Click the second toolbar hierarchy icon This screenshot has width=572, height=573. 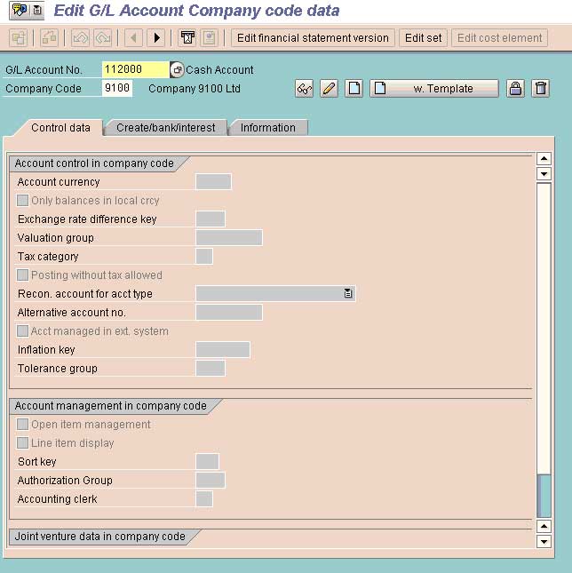pos(49,37)
